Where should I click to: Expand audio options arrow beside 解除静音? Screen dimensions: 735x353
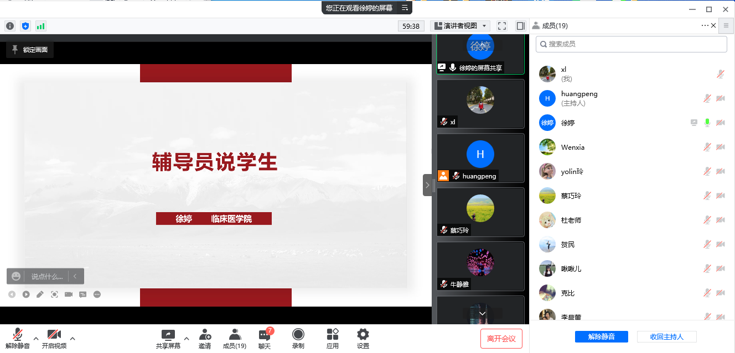[x=36, y=338]
